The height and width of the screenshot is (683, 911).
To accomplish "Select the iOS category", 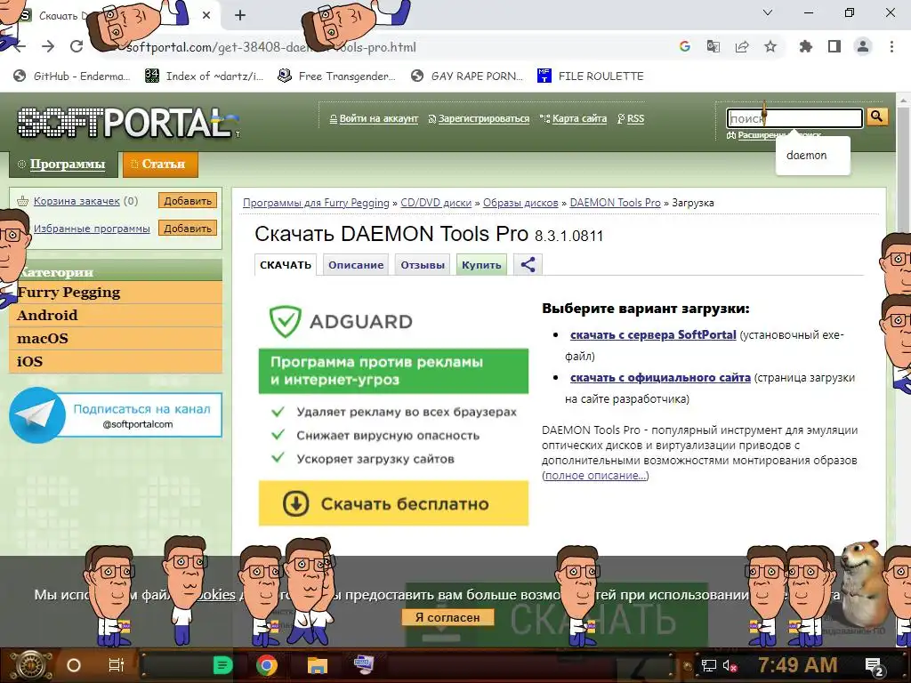I will click(116, 361).
